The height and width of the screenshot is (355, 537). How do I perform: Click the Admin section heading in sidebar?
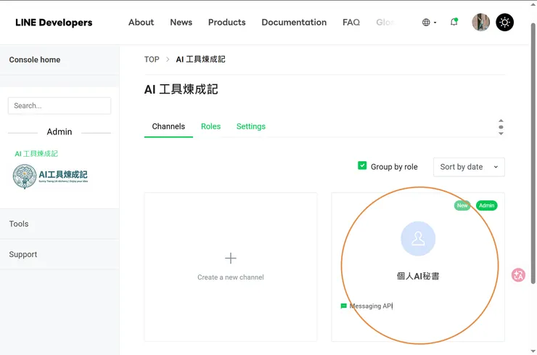[60, 132]
